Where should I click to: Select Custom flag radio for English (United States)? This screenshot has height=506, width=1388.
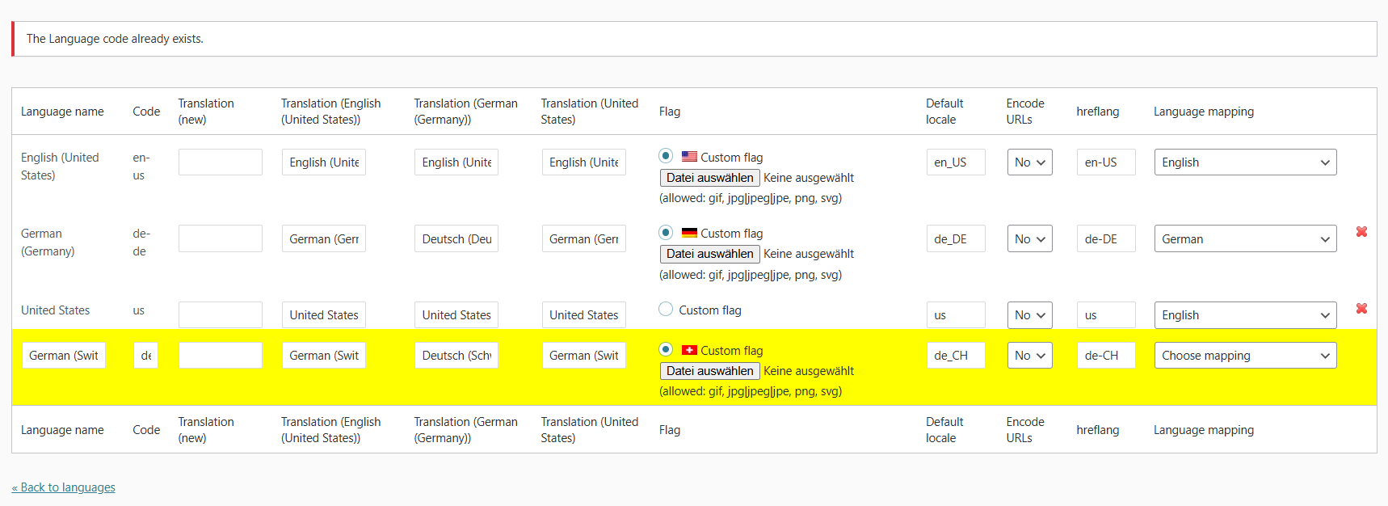pos(666,156)
